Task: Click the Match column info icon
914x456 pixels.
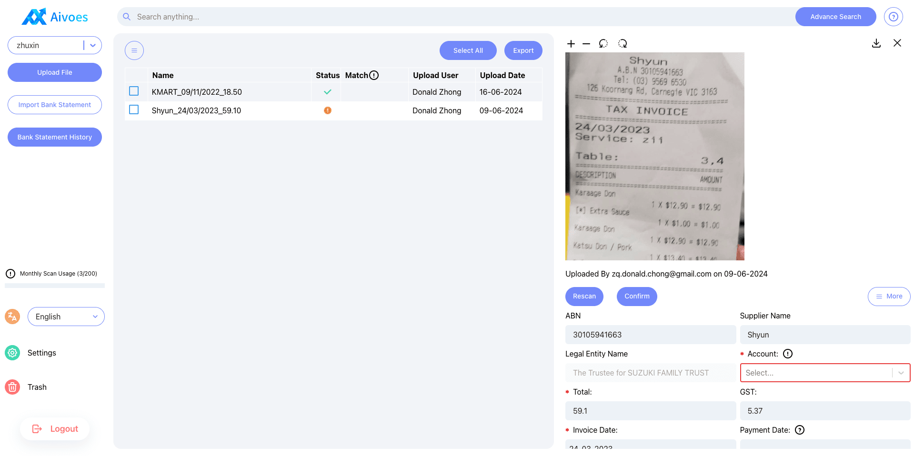Action: click(374, 75)
